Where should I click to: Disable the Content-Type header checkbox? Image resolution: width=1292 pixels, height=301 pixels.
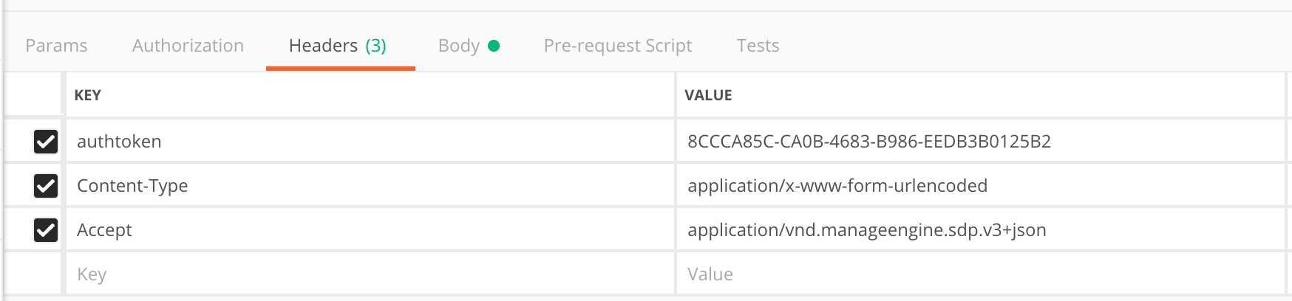(x=46, y=185)
